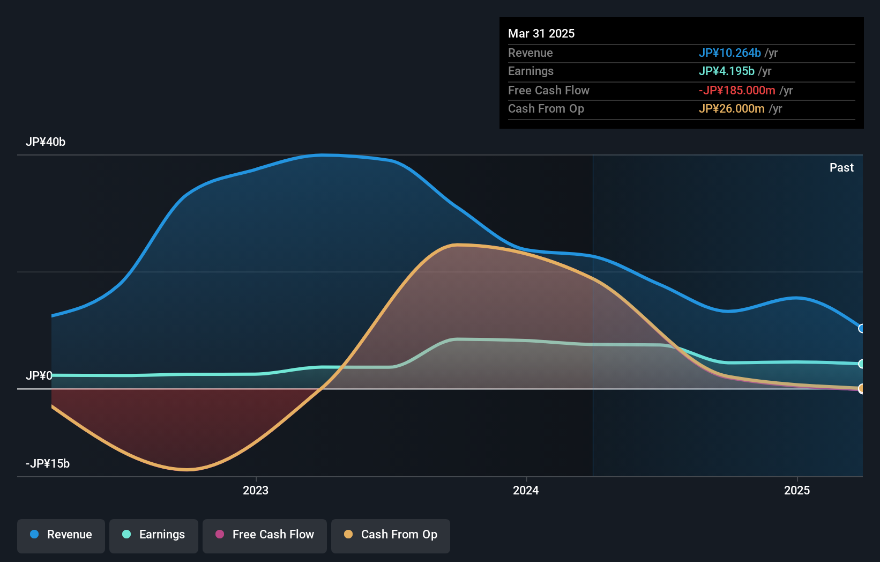Select the Earnings endpoint marker on chart
Viewport: 880px width, 562px height.
point(861,364)
